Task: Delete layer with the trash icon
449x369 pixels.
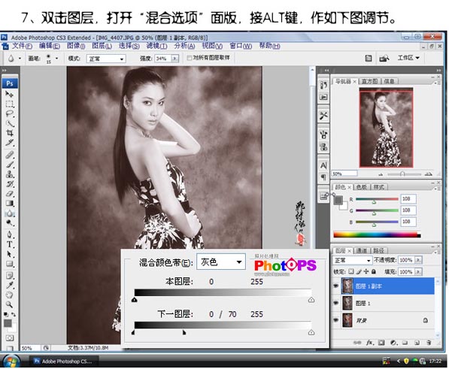Action: 429,343
